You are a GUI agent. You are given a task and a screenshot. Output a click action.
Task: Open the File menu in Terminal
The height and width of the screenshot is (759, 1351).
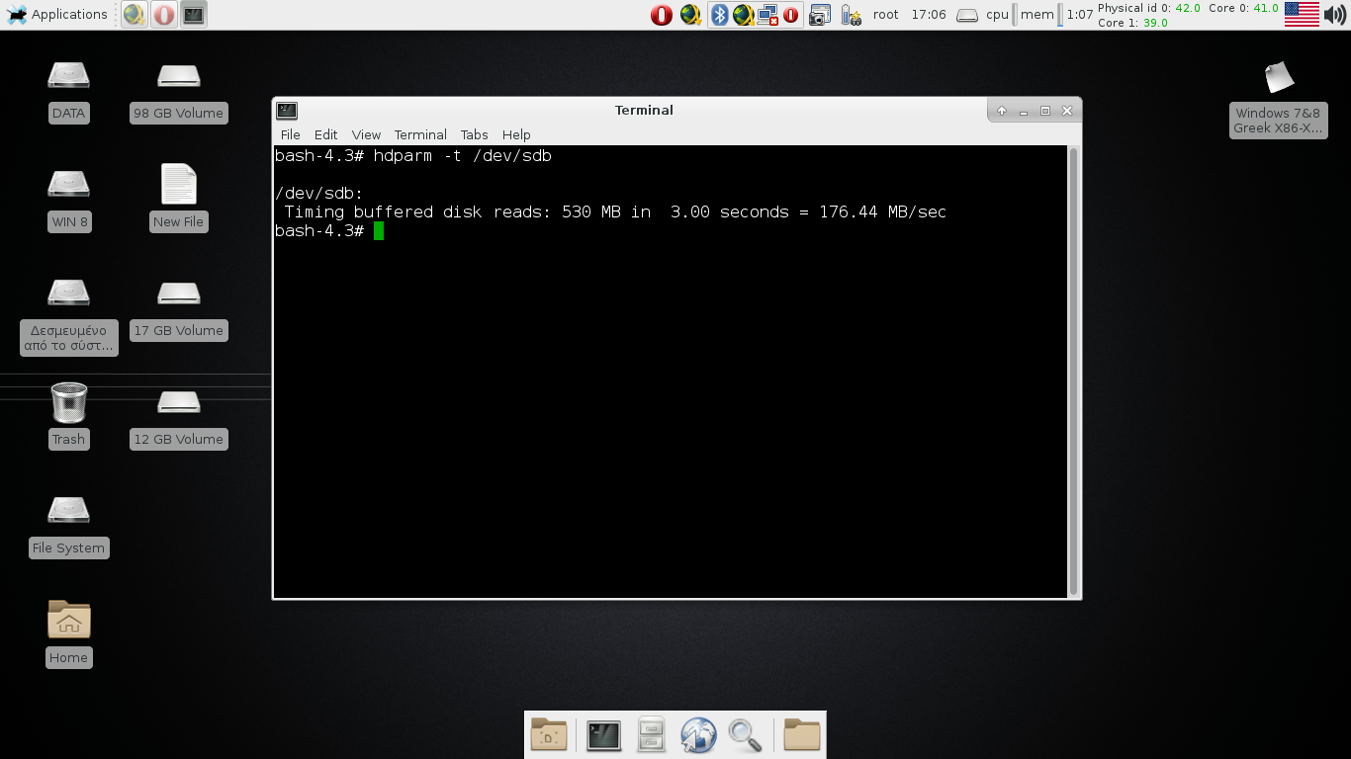click(290, 134)
